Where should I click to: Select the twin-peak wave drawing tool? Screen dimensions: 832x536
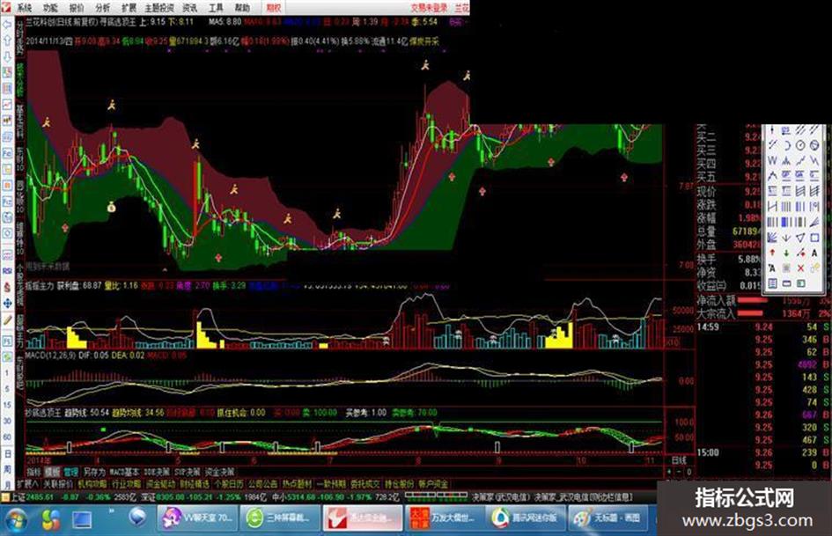coord(786,160)
